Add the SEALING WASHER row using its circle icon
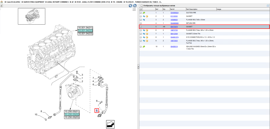This screenshot has width=270, height=129. (x=141, y=47)
